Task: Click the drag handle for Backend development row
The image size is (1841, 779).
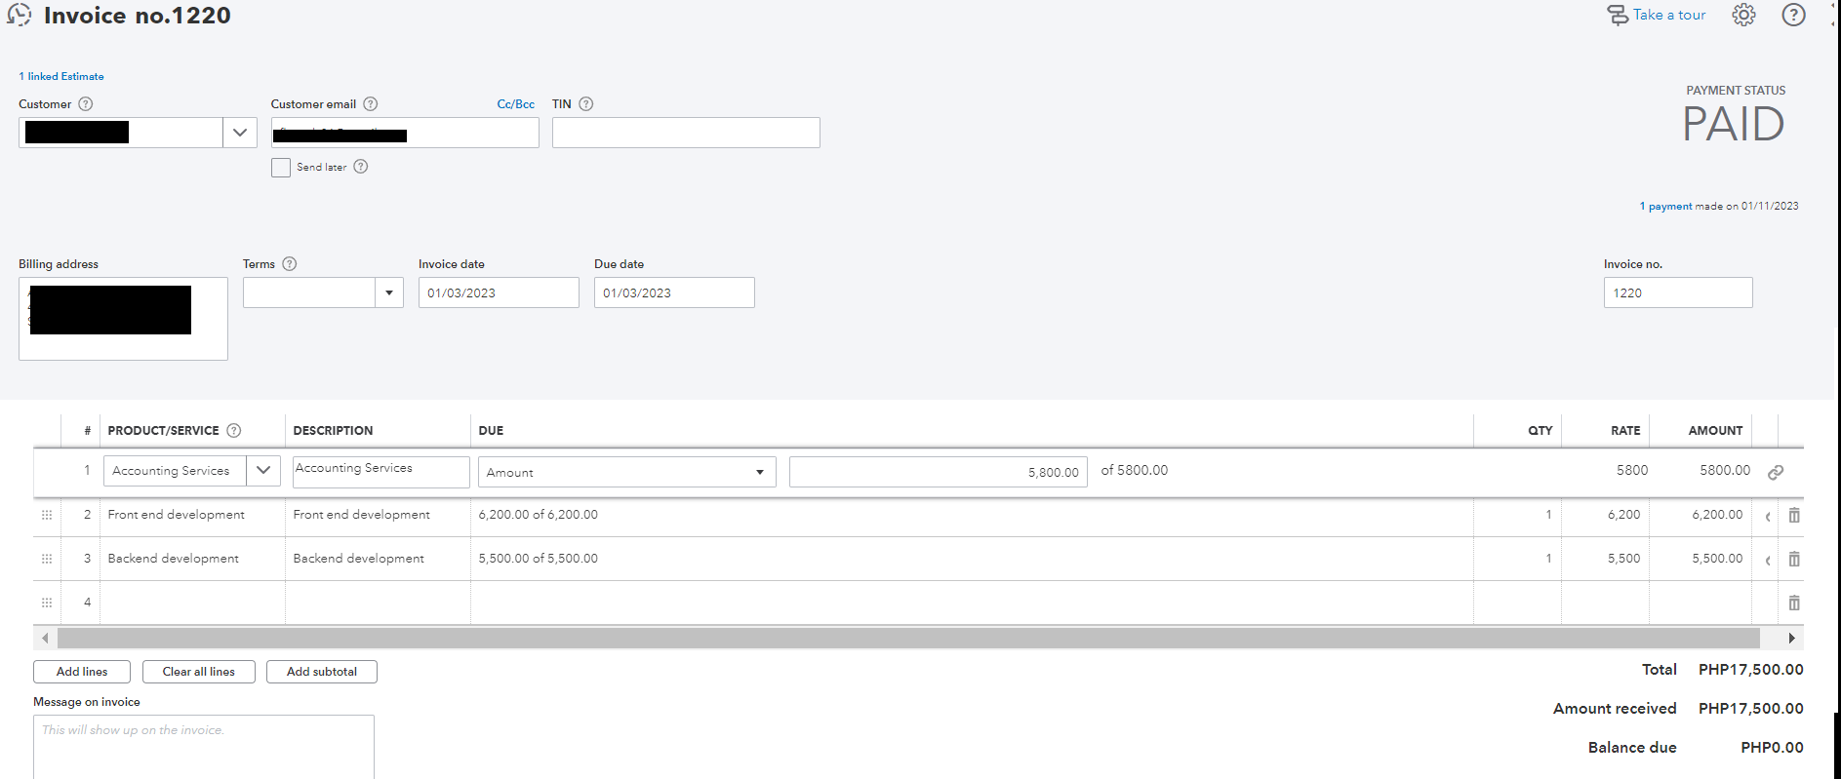Action: [x=47, y=559]
